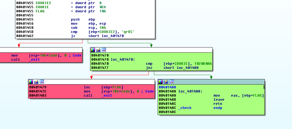
Task: Click group nodes icon on loc_401470 block
Action: 104,50
